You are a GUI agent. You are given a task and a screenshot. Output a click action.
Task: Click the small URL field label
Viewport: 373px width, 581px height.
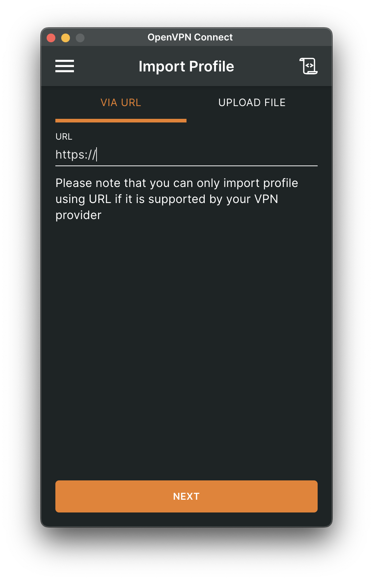64,137
